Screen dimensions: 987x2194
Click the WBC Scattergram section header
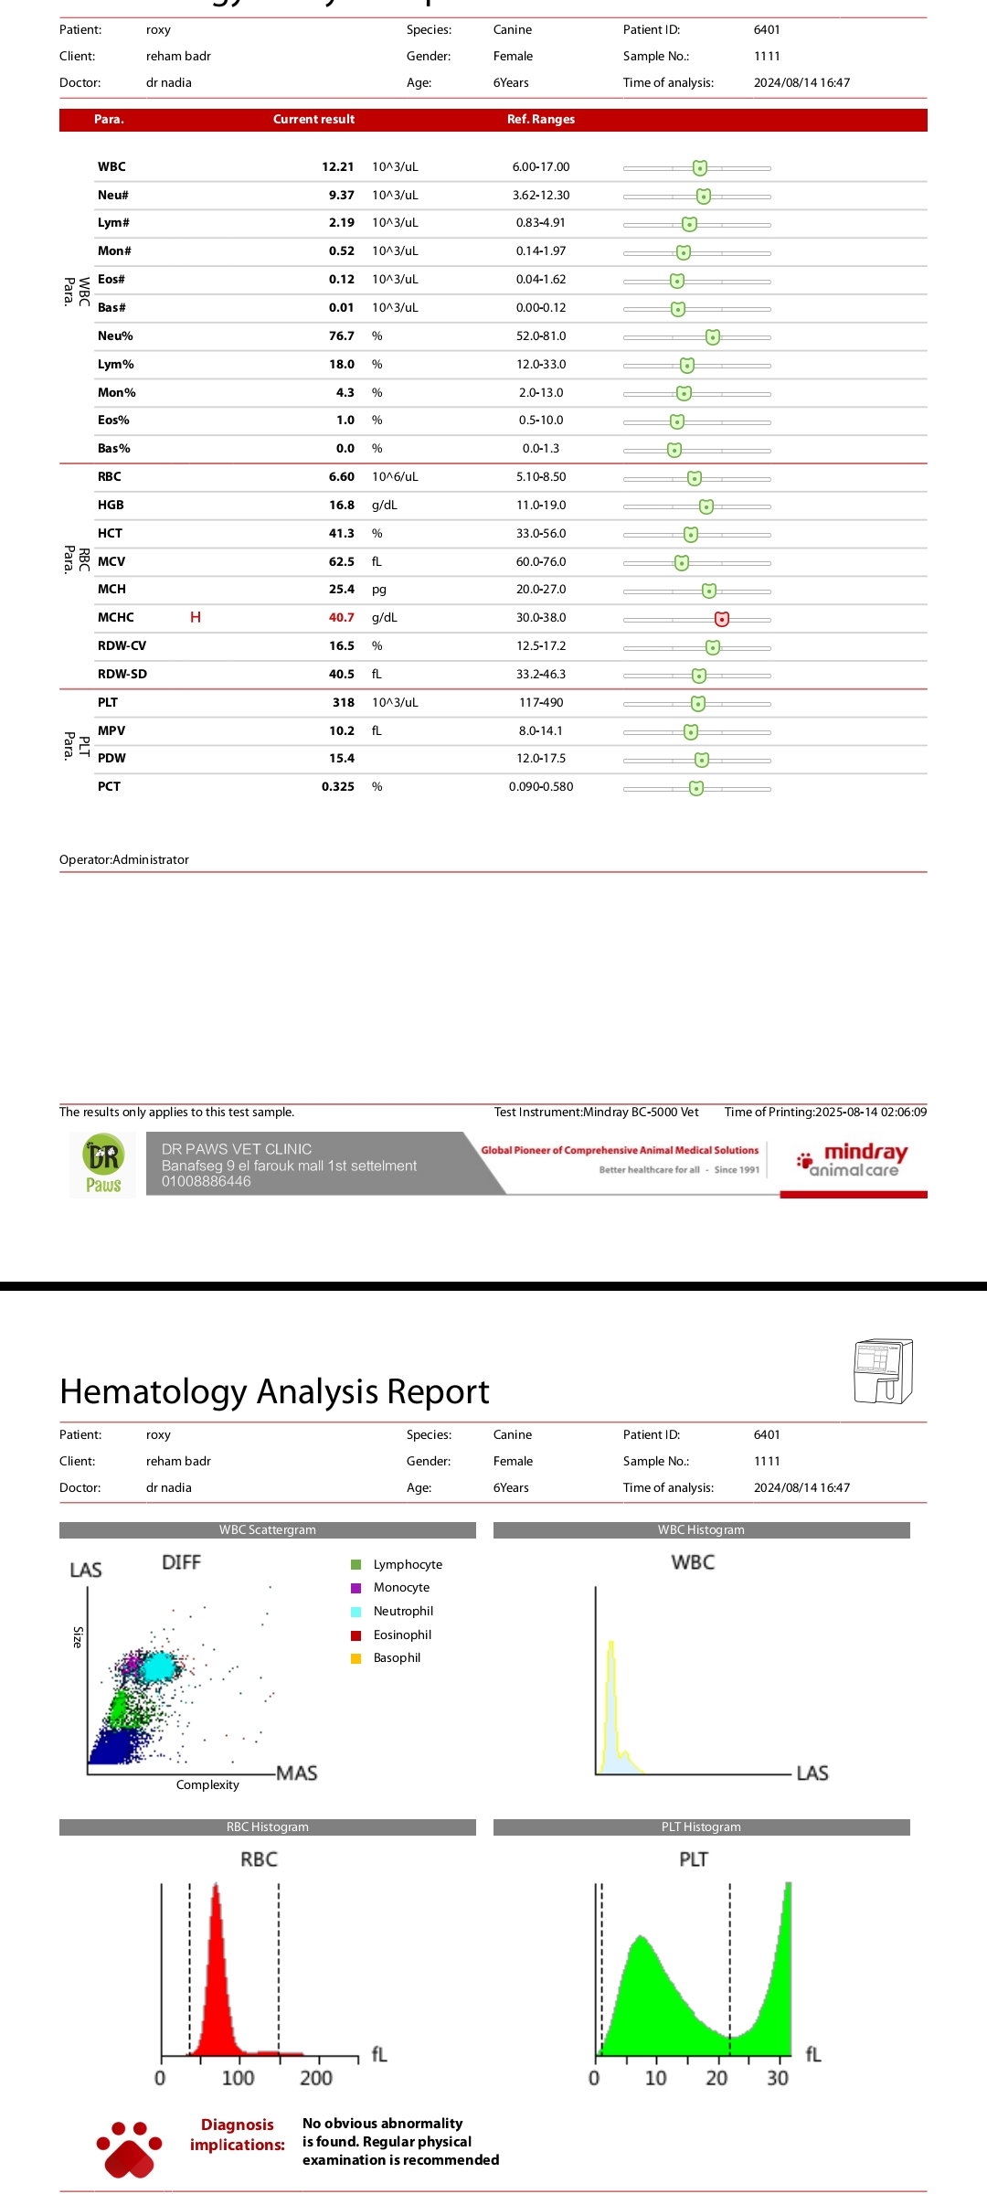click(267, 1530)
